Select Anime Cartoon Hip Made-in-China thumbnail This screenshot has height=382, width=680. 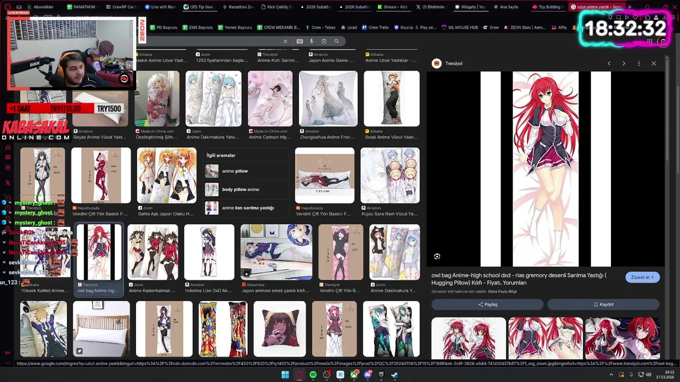270,99
